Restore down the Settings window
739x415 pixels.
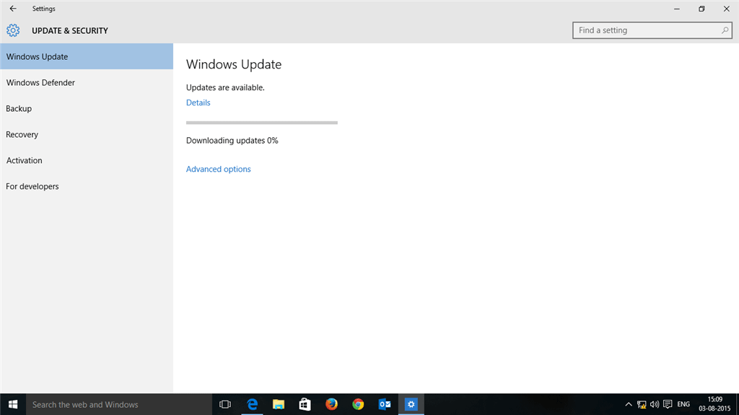point(701,9)
